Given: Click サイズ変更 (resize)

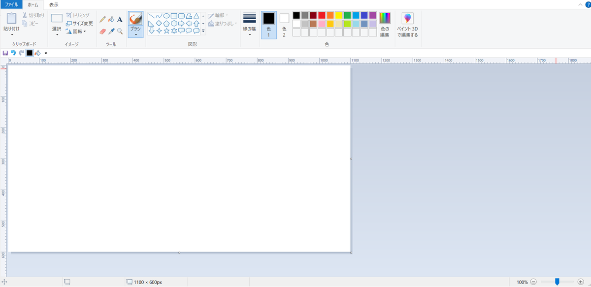Looking at the screenshot, I should tap(79, 23).
